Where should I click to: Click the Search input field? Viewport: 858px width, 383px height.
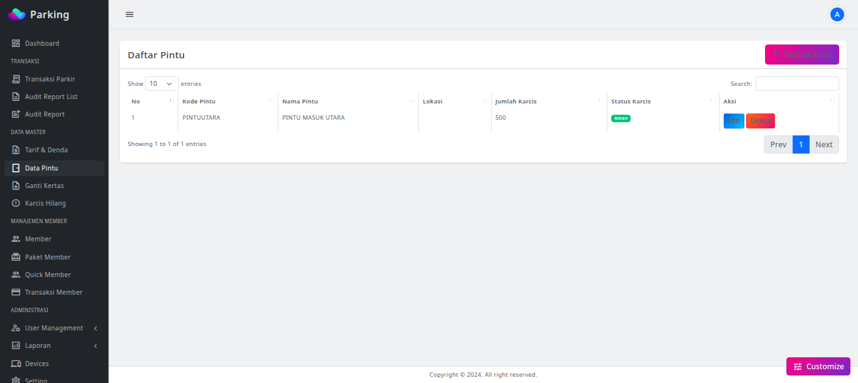pos(797,83)
